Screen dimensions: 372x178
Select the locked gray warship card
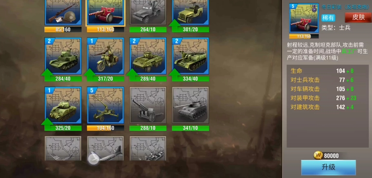click(148, 149)
